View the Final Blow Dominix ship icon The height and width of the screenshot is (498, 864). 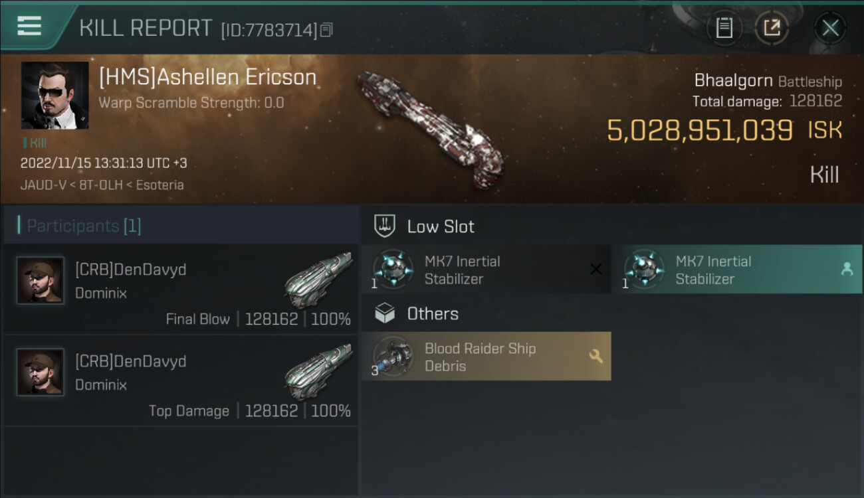tap(318, 279)
